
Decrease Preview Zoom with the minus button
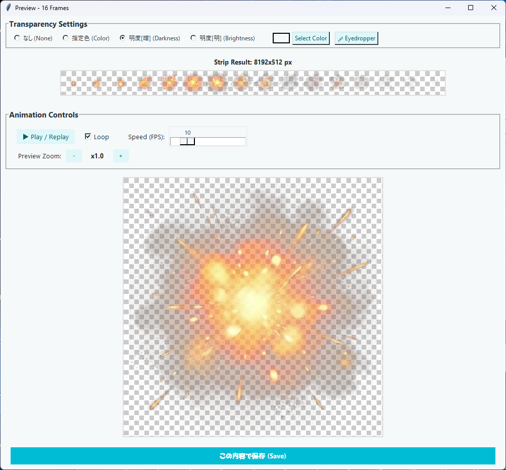(x=73, y=156)
